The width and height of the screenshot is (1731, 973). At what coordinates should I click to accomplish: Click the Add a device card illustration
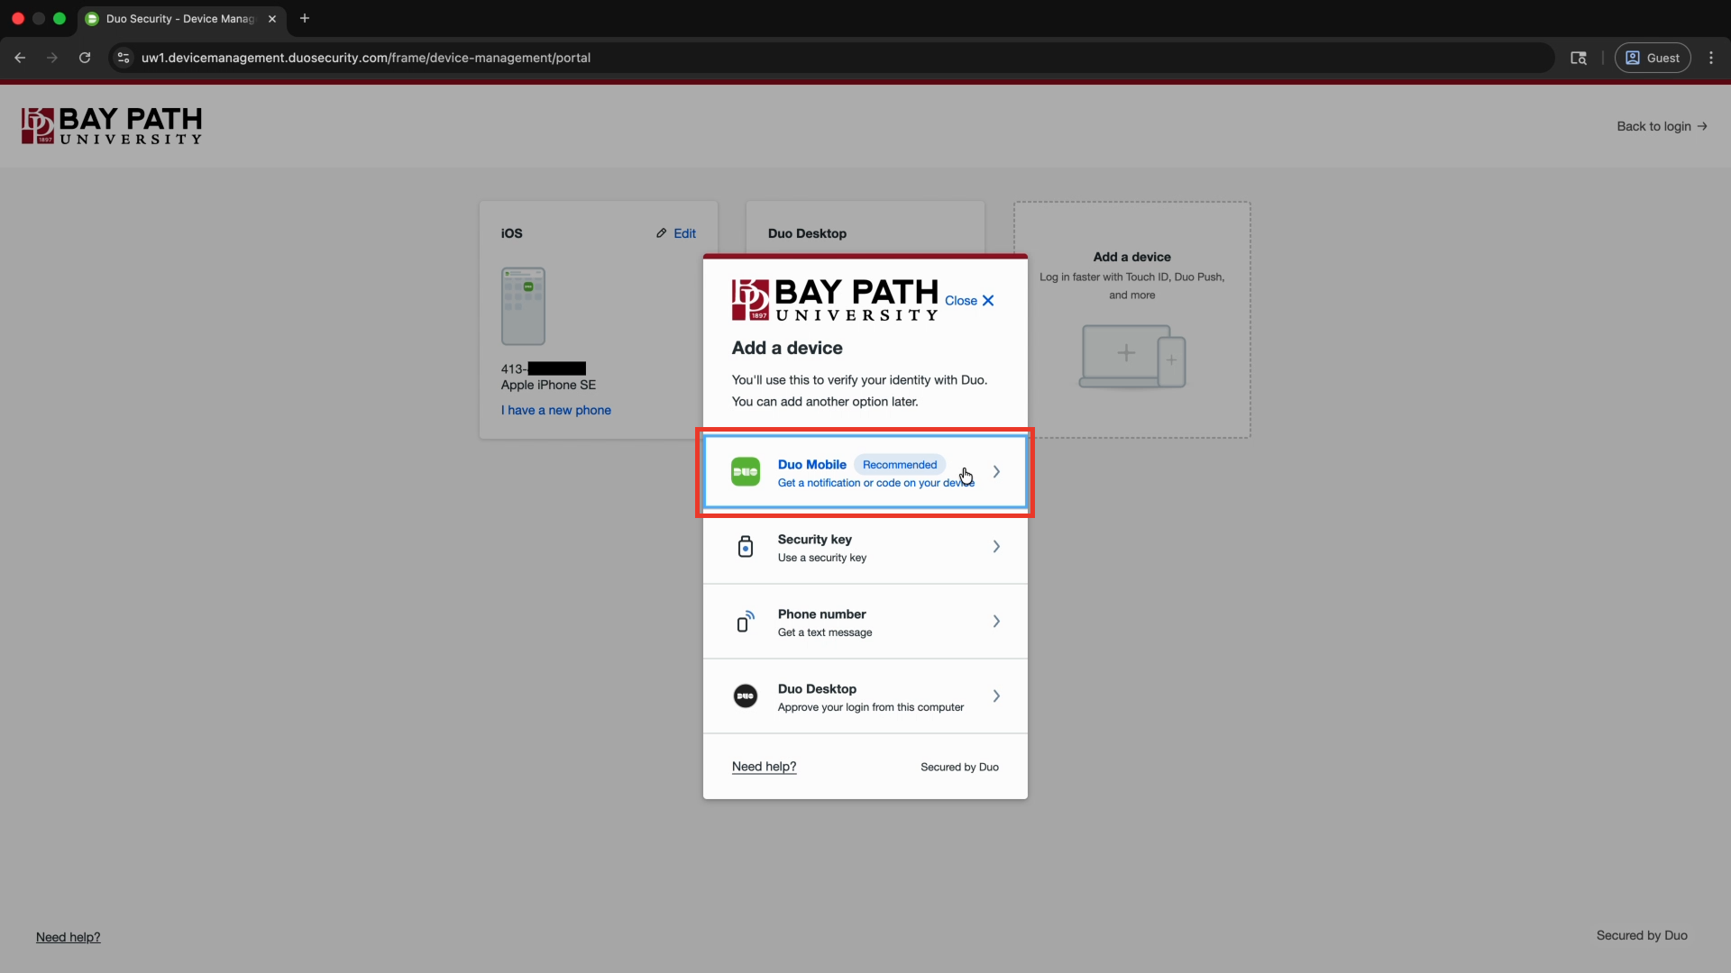(x=1132, y=357)
